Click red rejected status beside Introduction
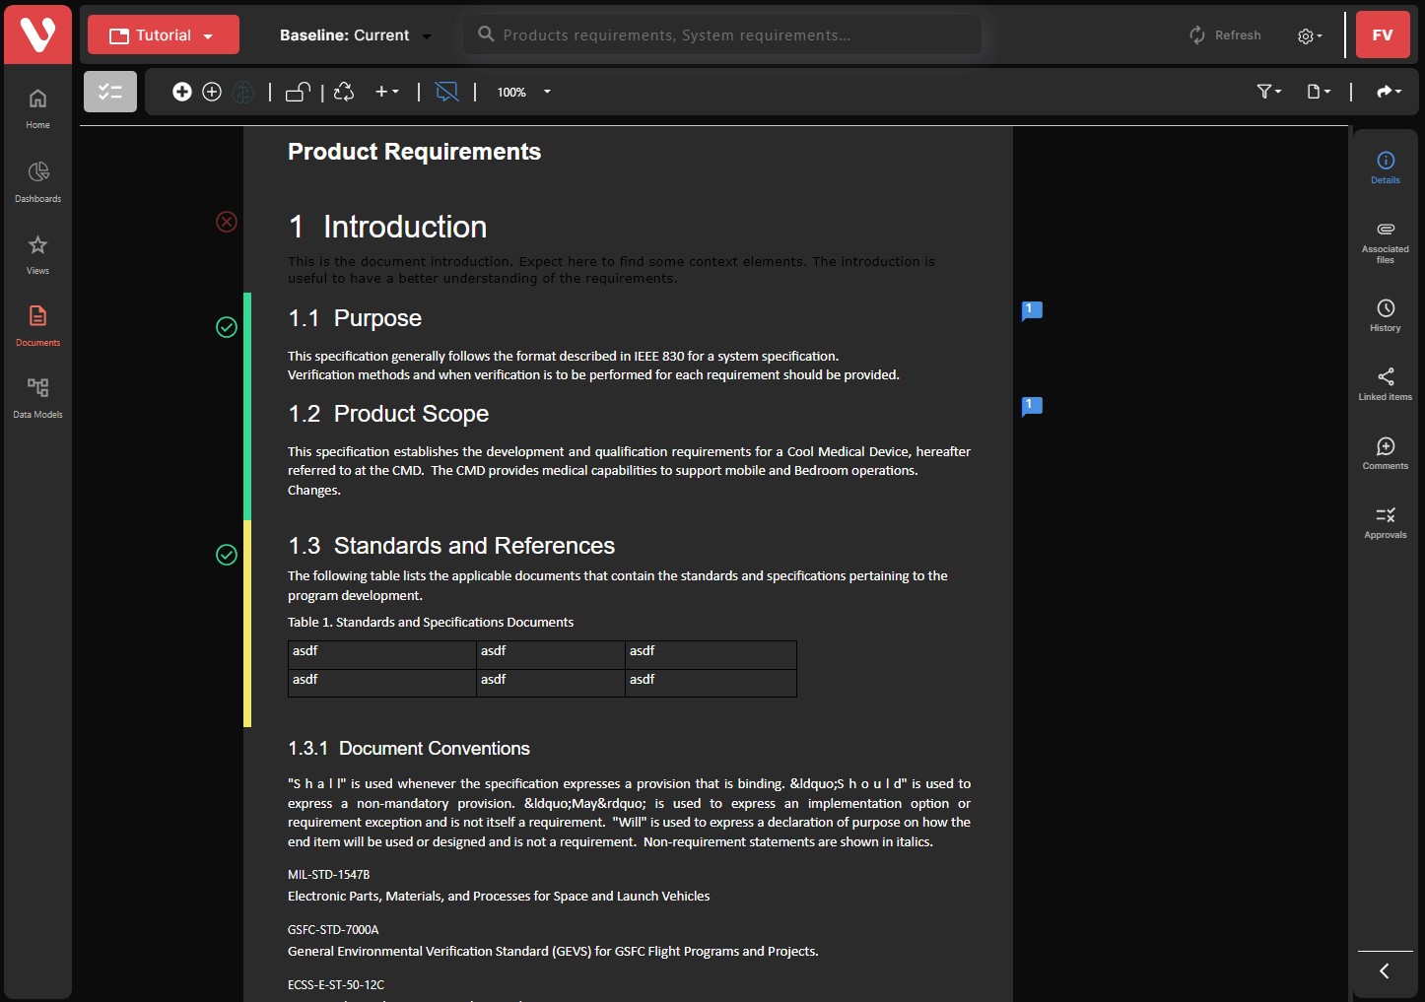 coord(227,222)
